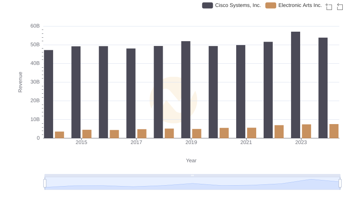The image size is (348, 200).
Task: Click the 2015 x-axis label
Action: click(81, 142)
